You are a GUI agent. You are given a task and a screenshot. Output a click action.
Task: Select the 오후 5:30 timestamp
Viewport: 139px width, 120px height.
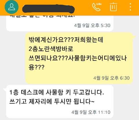click(92, 26)
